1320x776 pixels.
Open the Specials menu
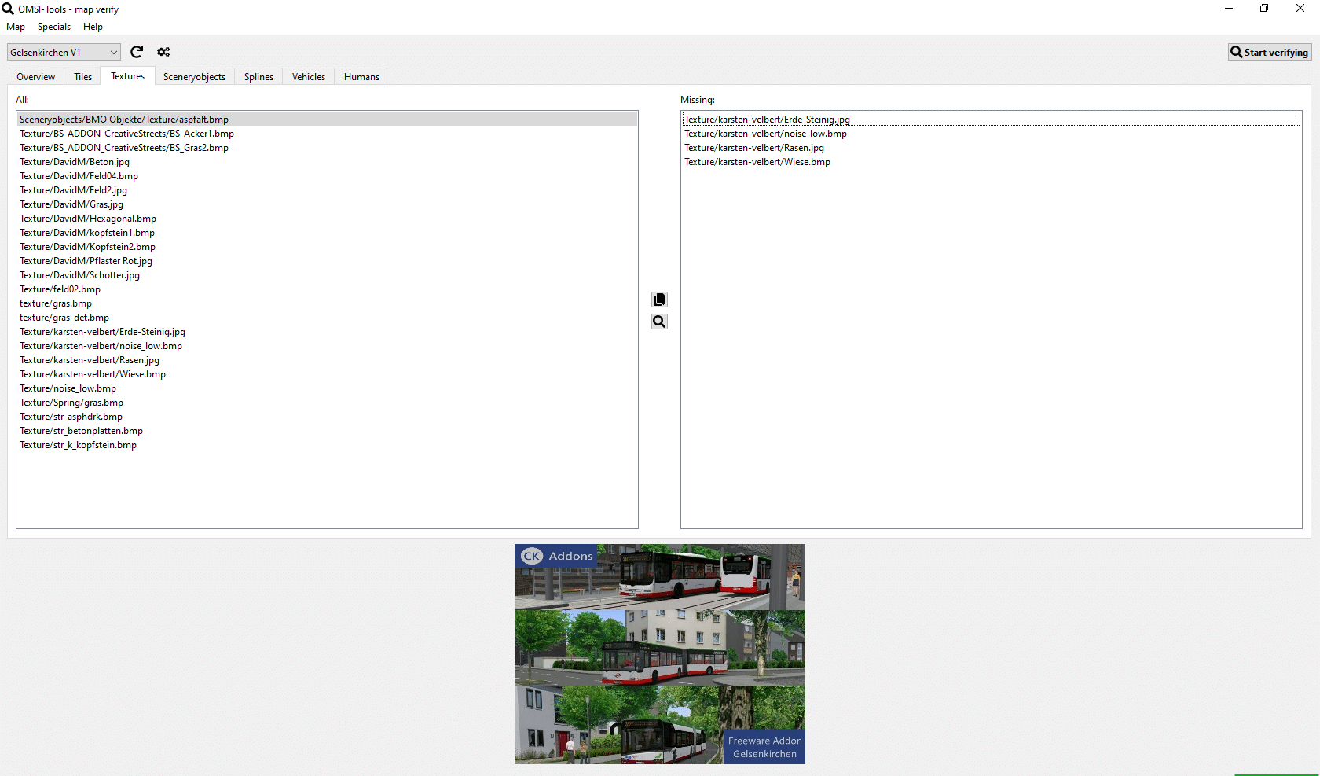(54, 27)
